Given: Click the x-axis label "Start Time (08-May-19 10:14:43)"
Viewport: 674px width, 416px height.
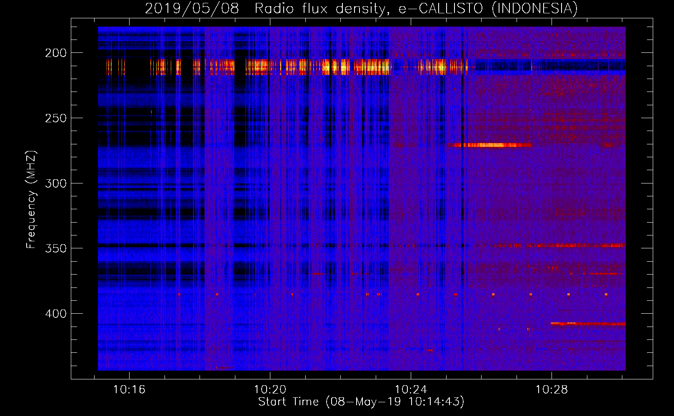Looking at the screenshot, I should pyautogui.click(x=361, y=402).
